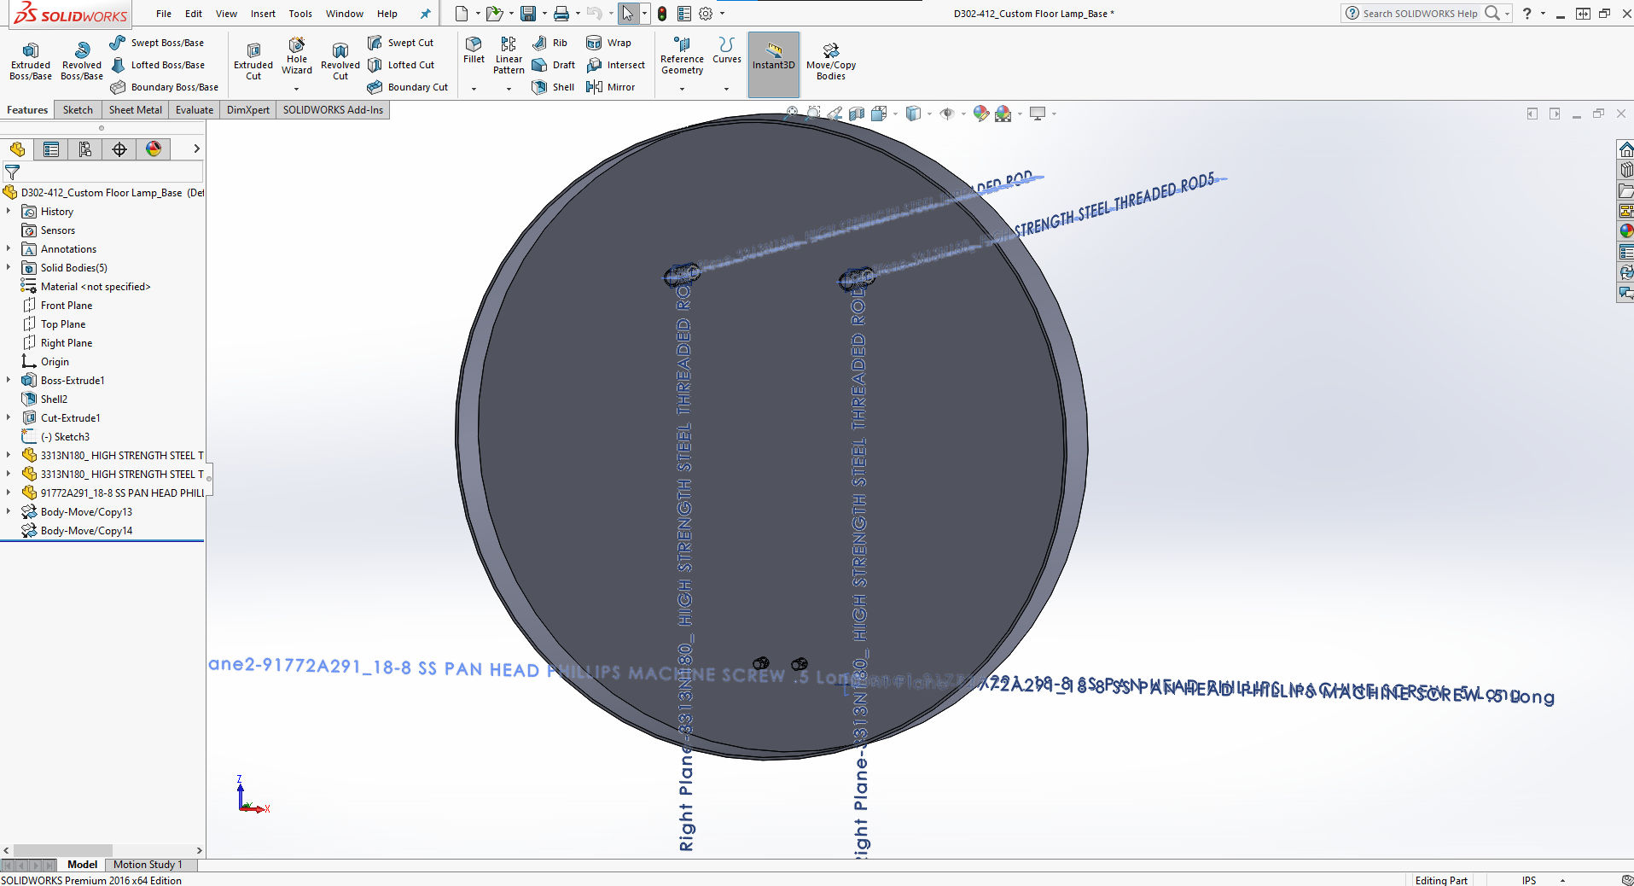Select the Wrap feature

[x=609, y=43]
